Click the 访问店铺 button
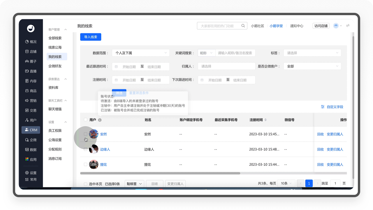 pos(321,26)
